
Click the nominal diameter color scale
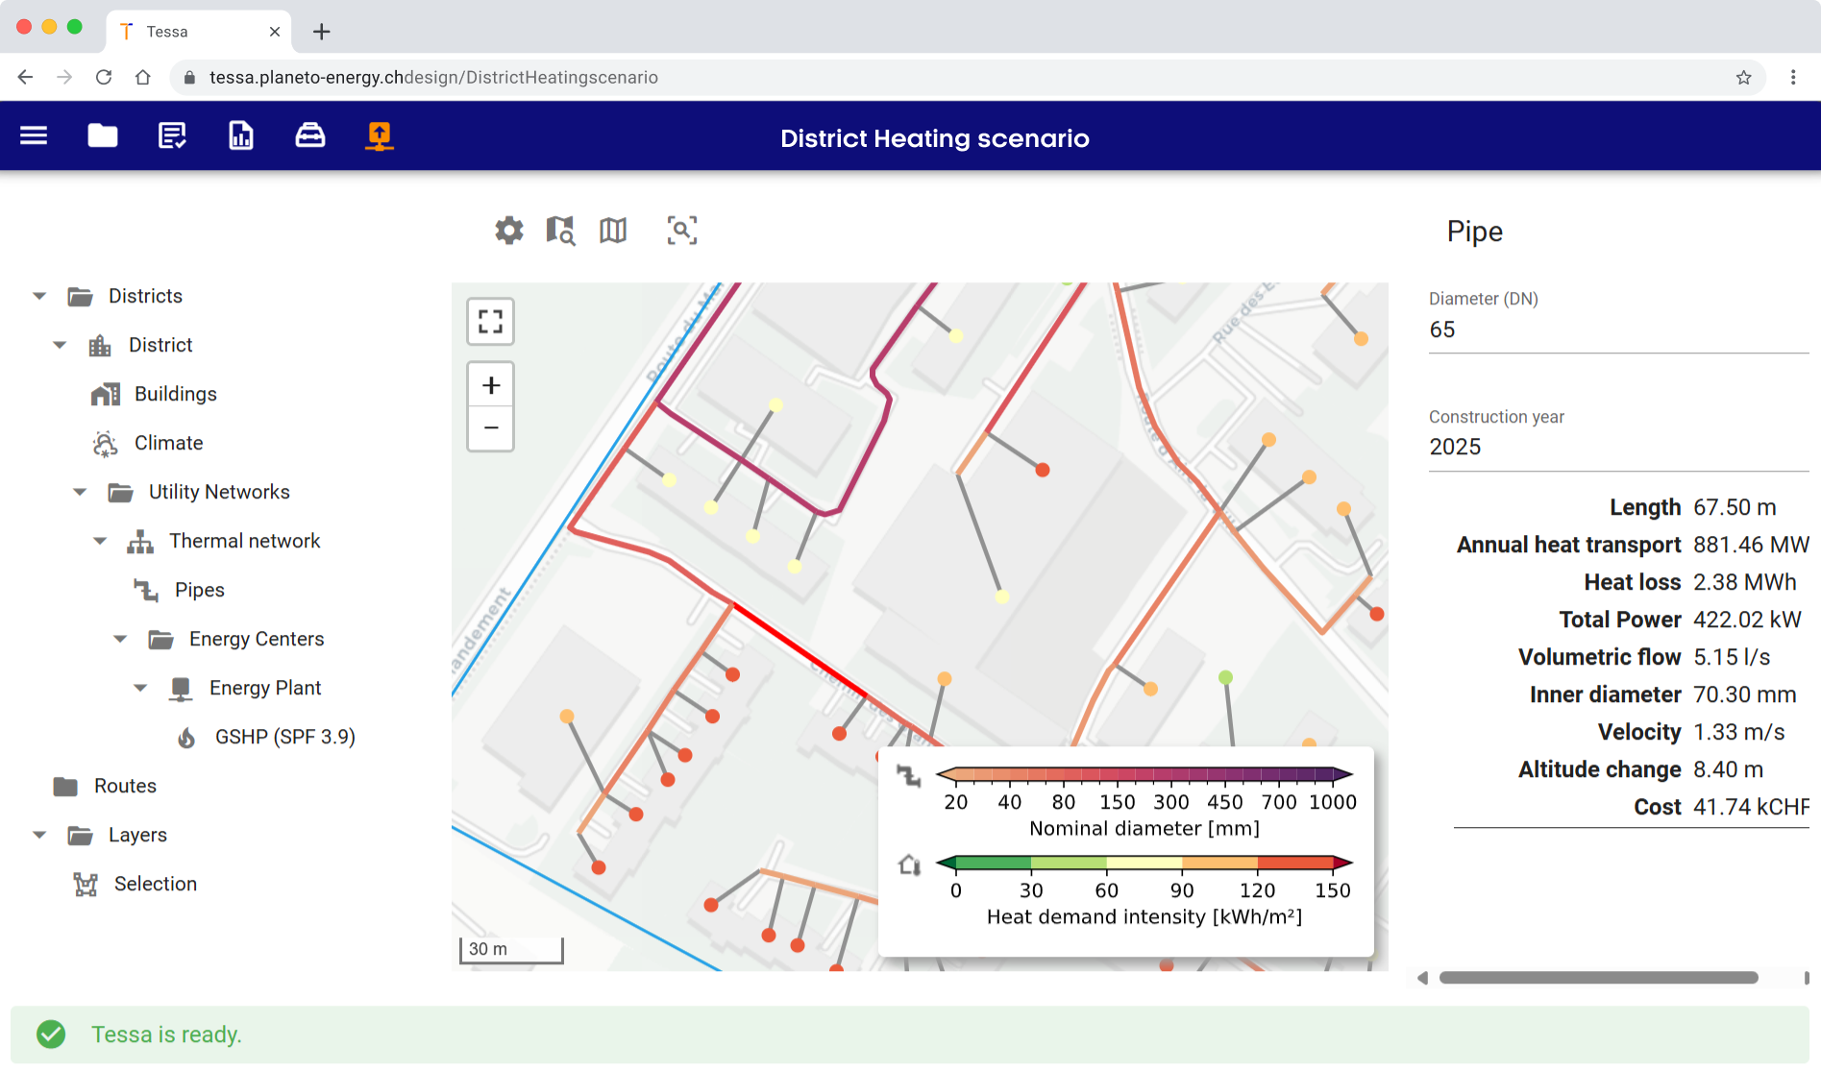click(x=1144, y=774)
